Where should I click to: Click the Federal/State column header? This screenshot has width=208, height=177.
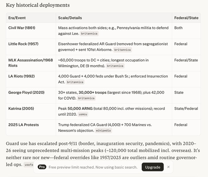click(186, 18)
